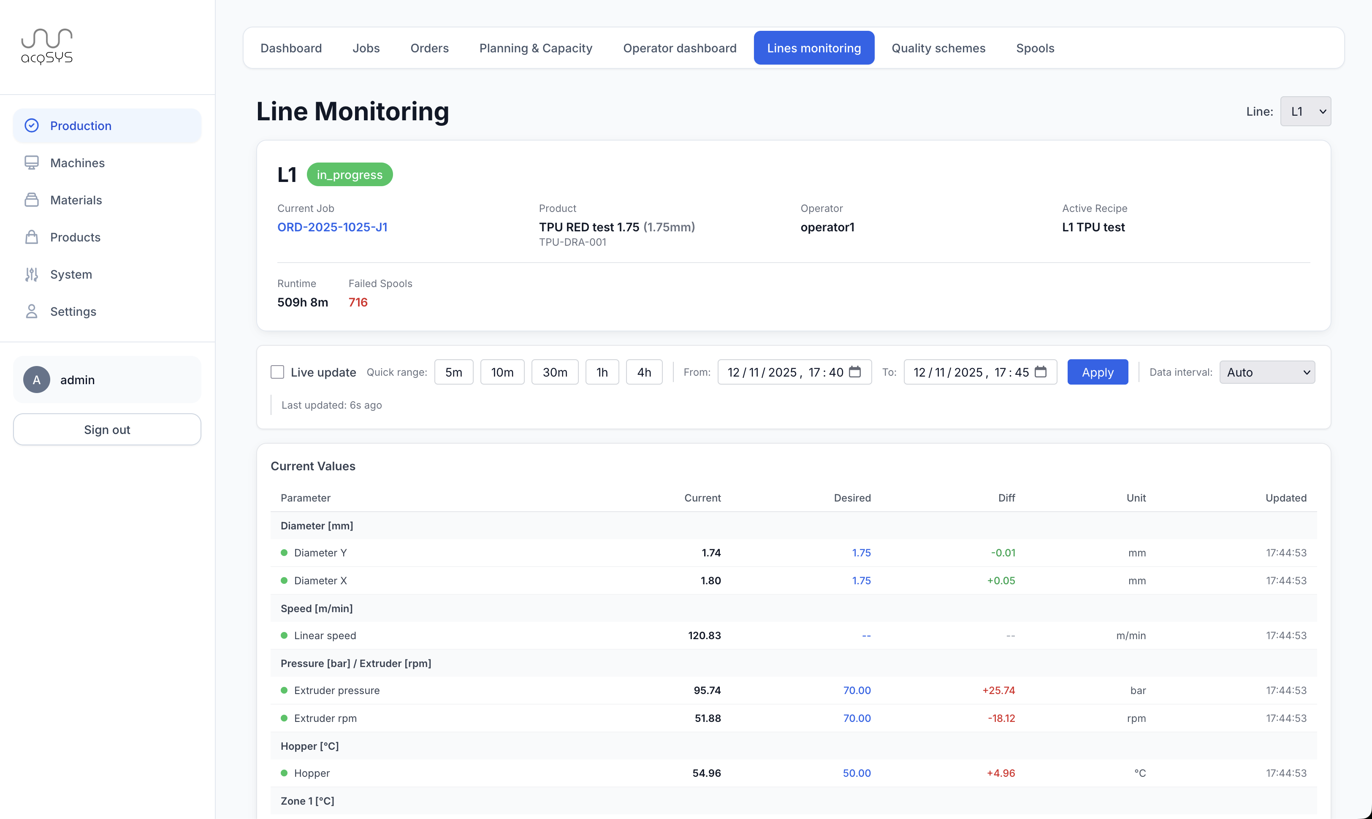Expand the Data interval Auto dropdown

[x=1266, y=372]
